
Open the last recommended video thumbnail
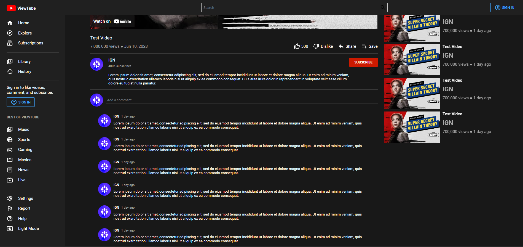pos(412,127)
